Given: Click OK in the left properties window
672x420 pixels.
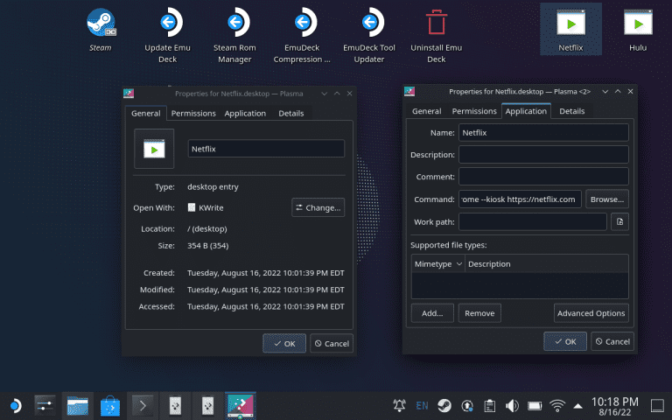Looking at the screenshot, I should click(284, 343).
